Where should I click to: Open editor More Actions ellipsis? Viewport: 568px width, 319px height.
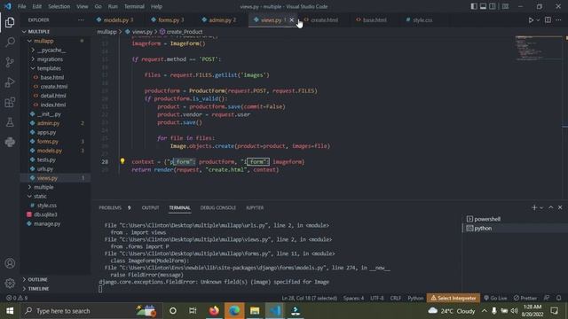tap(558, 20)
